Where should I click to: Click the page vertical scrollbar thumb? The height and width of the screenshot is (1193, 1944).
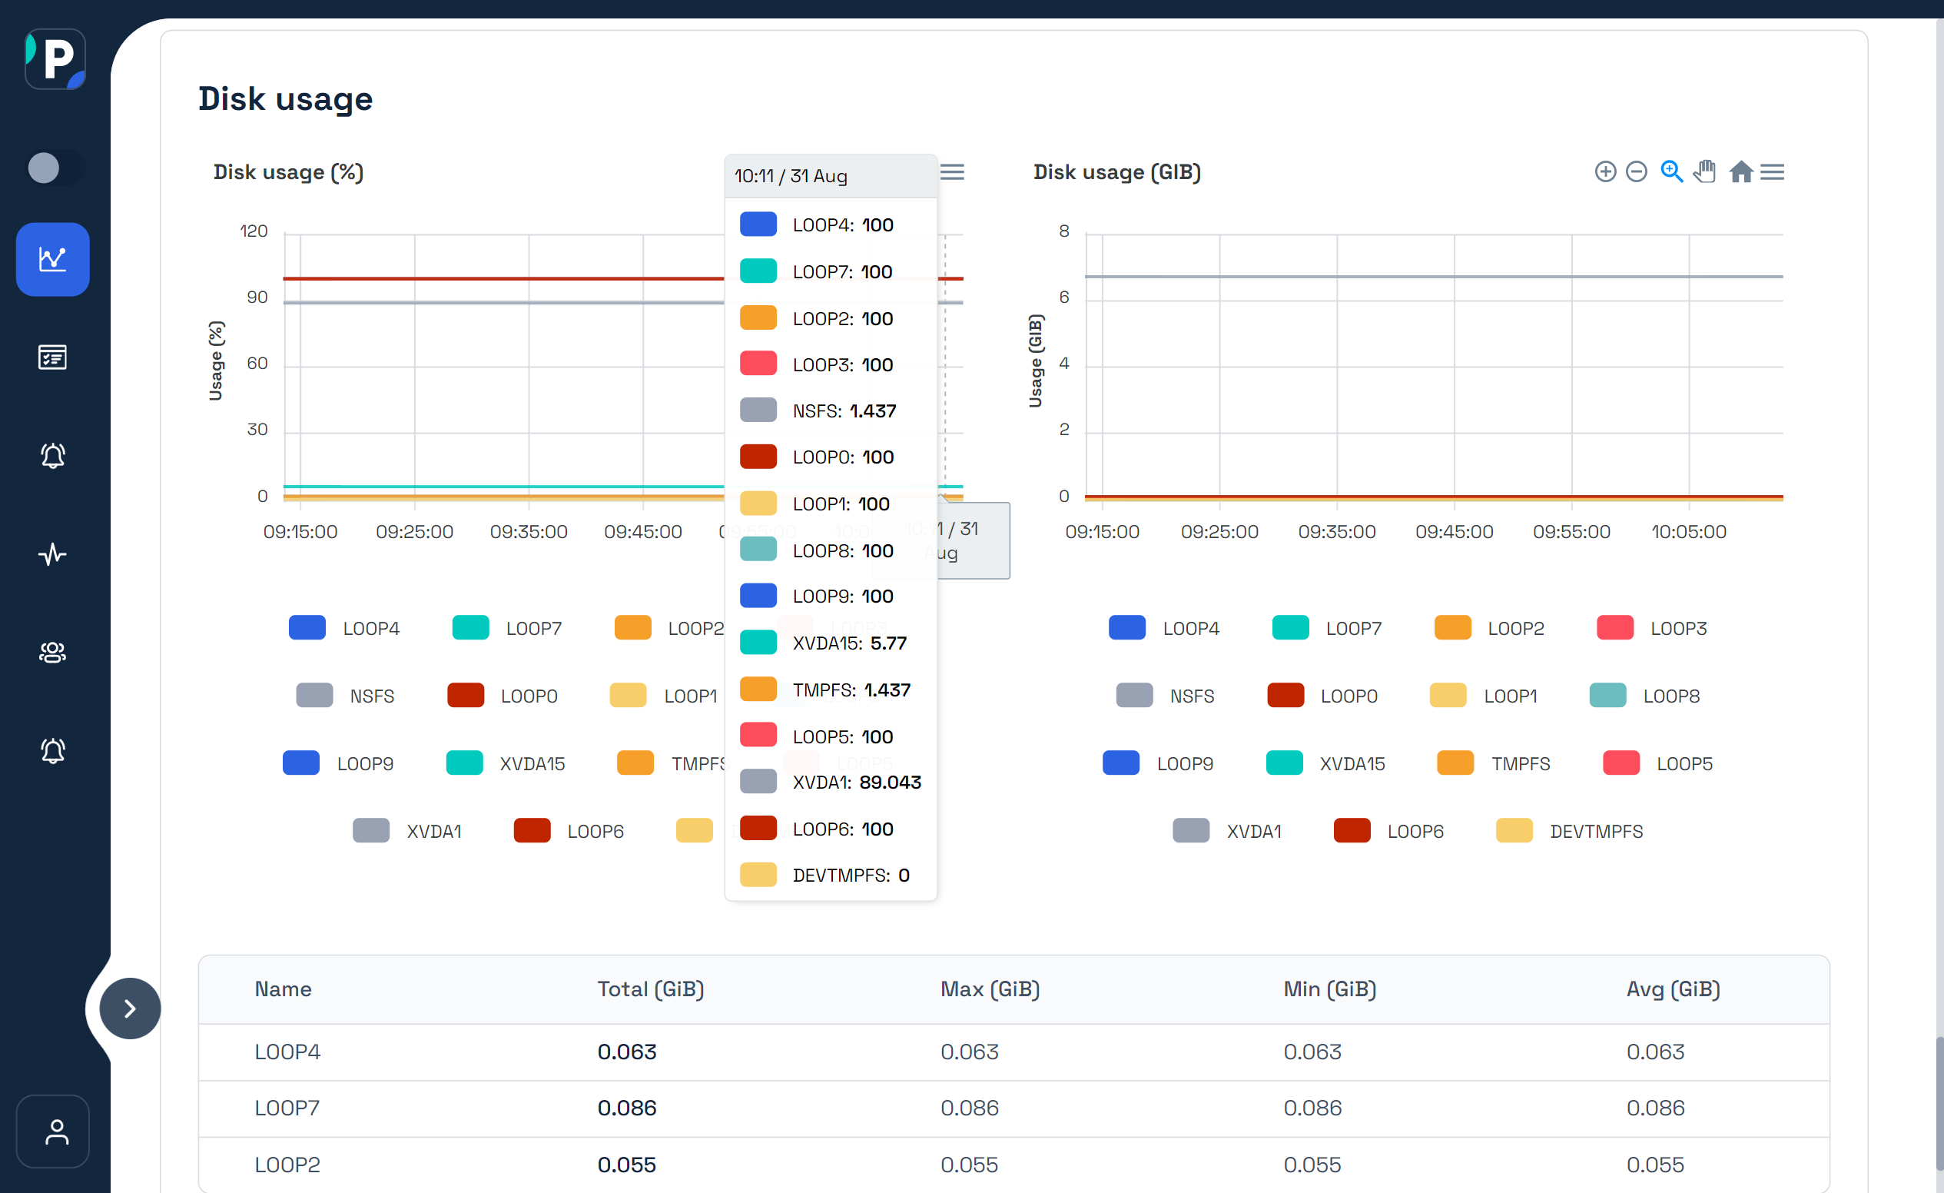point(1939,1105)
